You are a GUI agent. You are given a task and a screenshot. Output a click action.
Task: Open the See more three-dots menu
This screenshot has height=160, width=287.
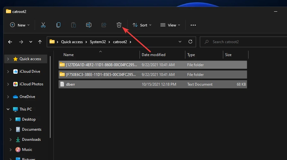coord(193,25)
